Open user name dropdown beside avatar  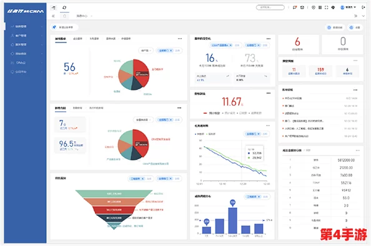350,7
